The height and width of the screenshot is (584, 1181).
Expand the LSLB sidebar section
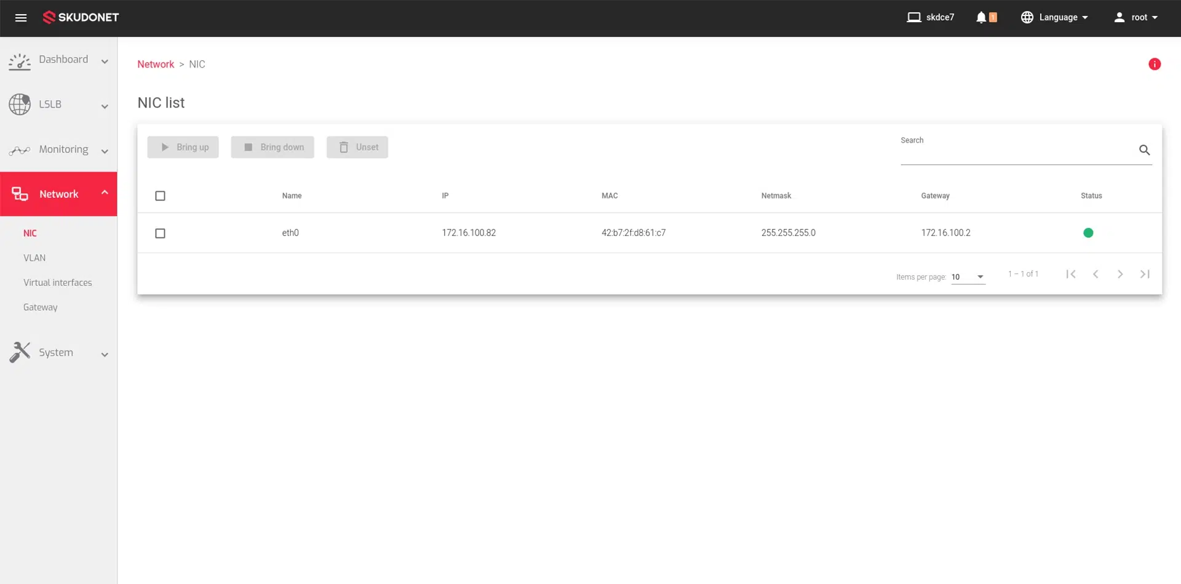pos(58,105)
